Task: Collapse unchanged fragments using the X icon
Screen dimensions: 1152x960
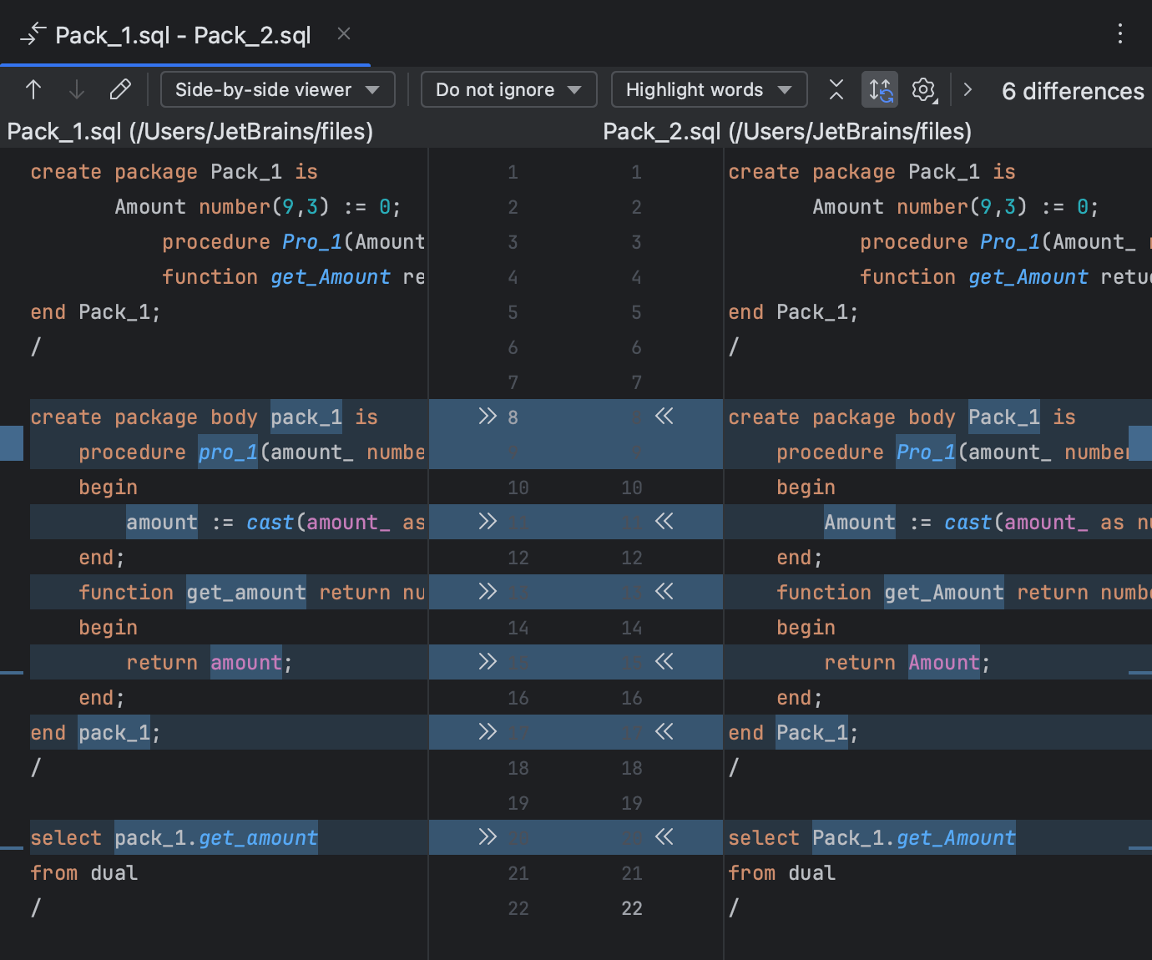Action: click(x=836, y=89)
